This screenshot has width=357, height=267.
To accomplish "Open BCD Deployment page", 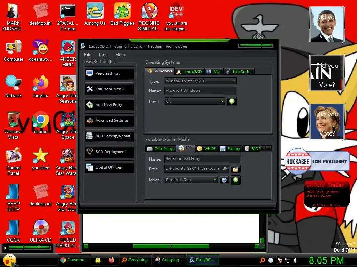I will coord(109,152).
